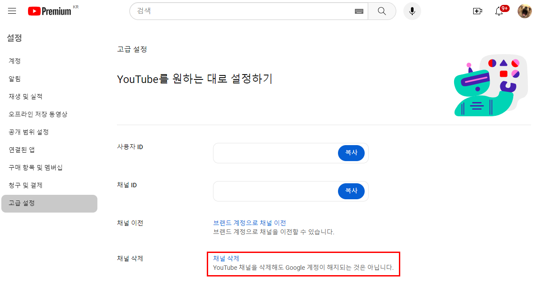Click the 설정 sidebar heading
The width and height of the screenshot is (543, 292).
pos(14,38)
